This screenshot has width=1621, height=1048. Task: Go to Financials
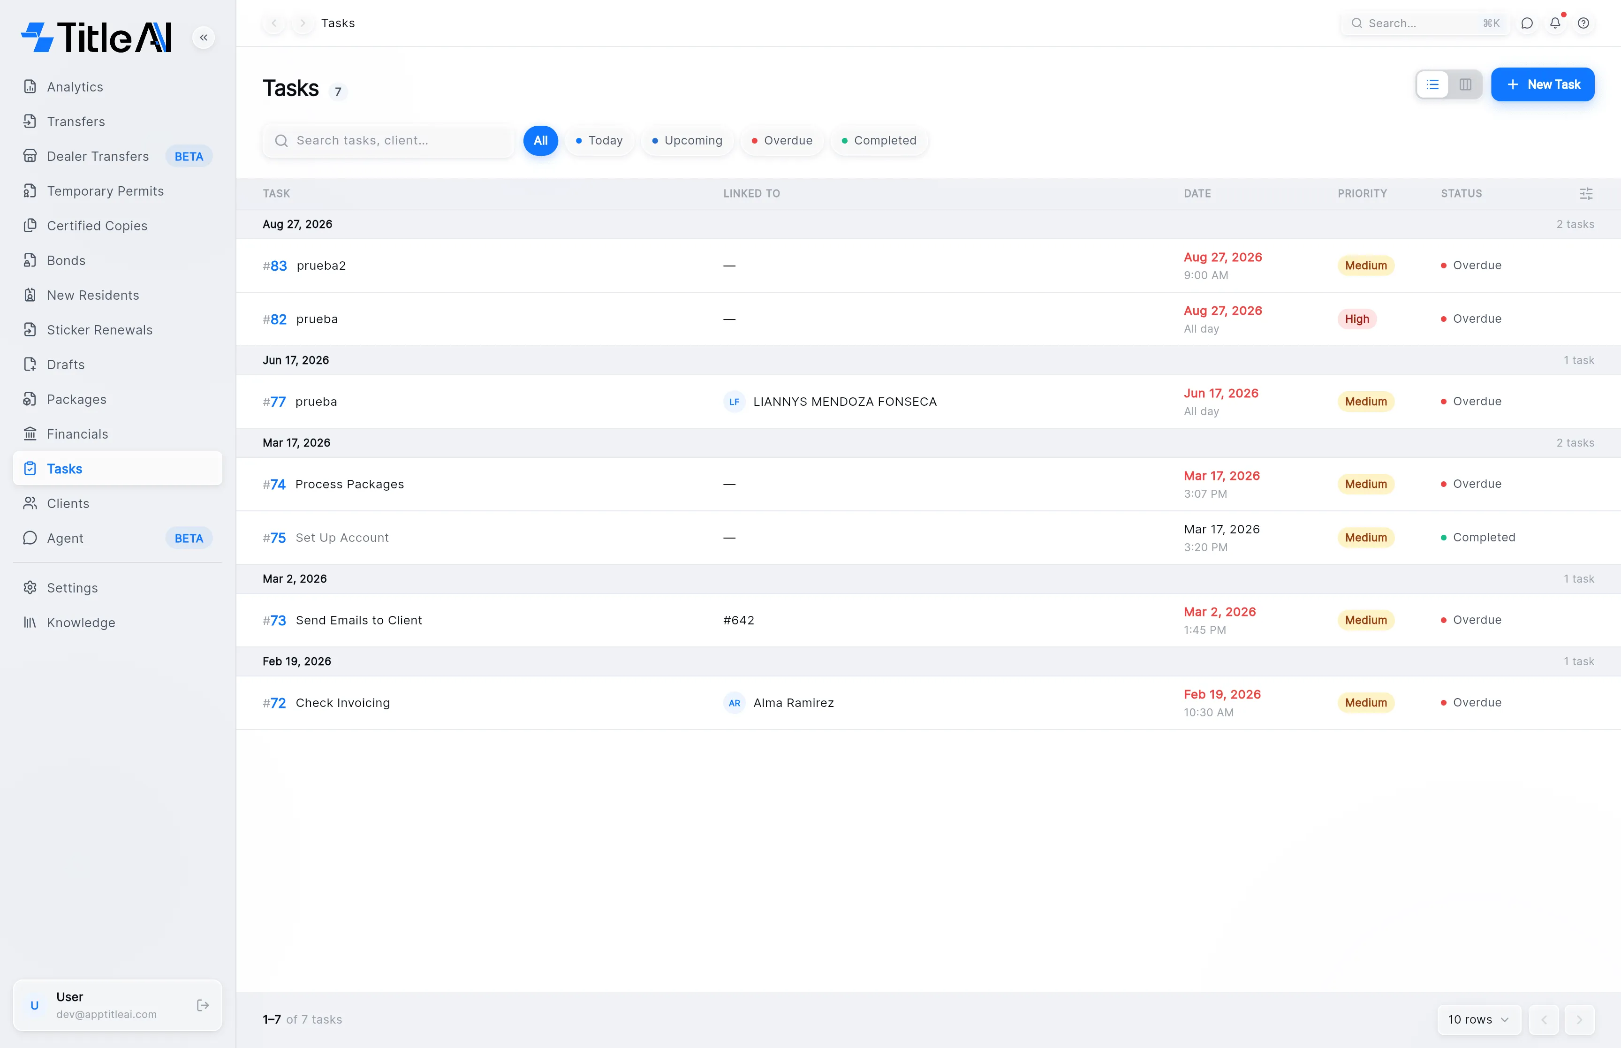click(x=118, y=434)
